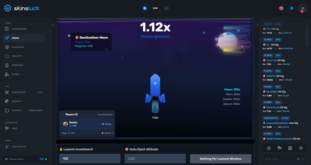
Task: Open the UK flag language selector
Action: (x=281, y=8)
